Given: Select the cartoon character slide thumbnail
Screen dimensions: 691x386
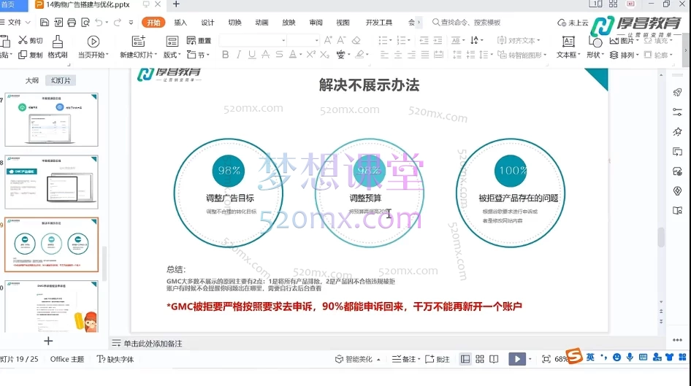Looking at the screenshot, I should [52, 306].
